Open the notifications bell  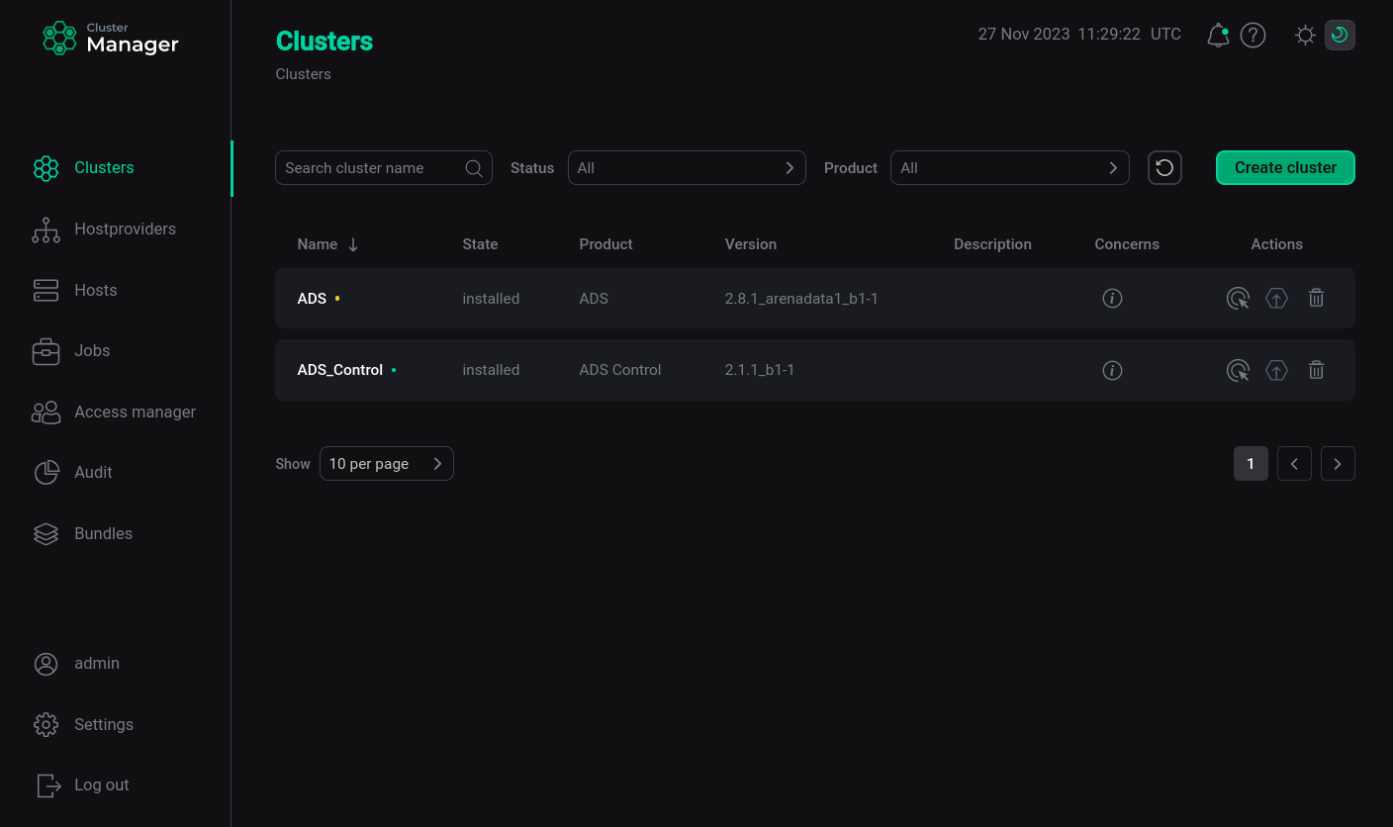pyautogui.click(x=1218, y=36)
